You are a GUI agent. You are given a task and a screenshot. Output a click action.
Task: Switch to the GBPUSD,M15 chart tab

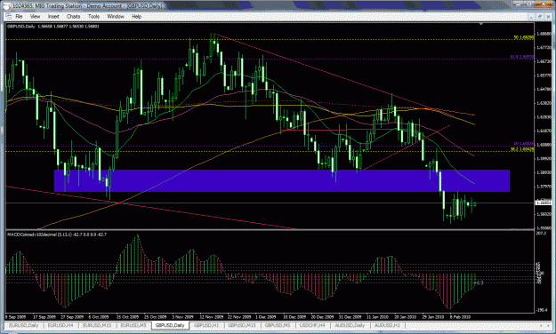[x=242, y=325]
